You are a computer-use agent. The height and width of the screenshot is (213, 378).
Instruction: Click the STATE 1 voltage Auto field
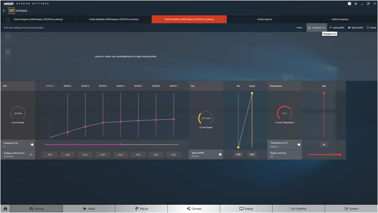click(x=67, y=155)
